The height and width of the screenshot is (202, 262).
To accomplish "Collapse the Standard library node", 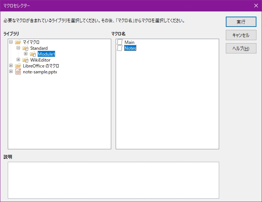I will 18,48.
